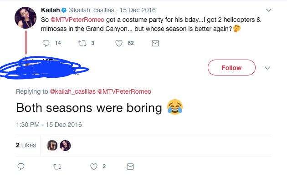Viewport: 287px width, 181px height.
Task: Open @kailah_casillas in Replying to line
Action: coord(73,91)
